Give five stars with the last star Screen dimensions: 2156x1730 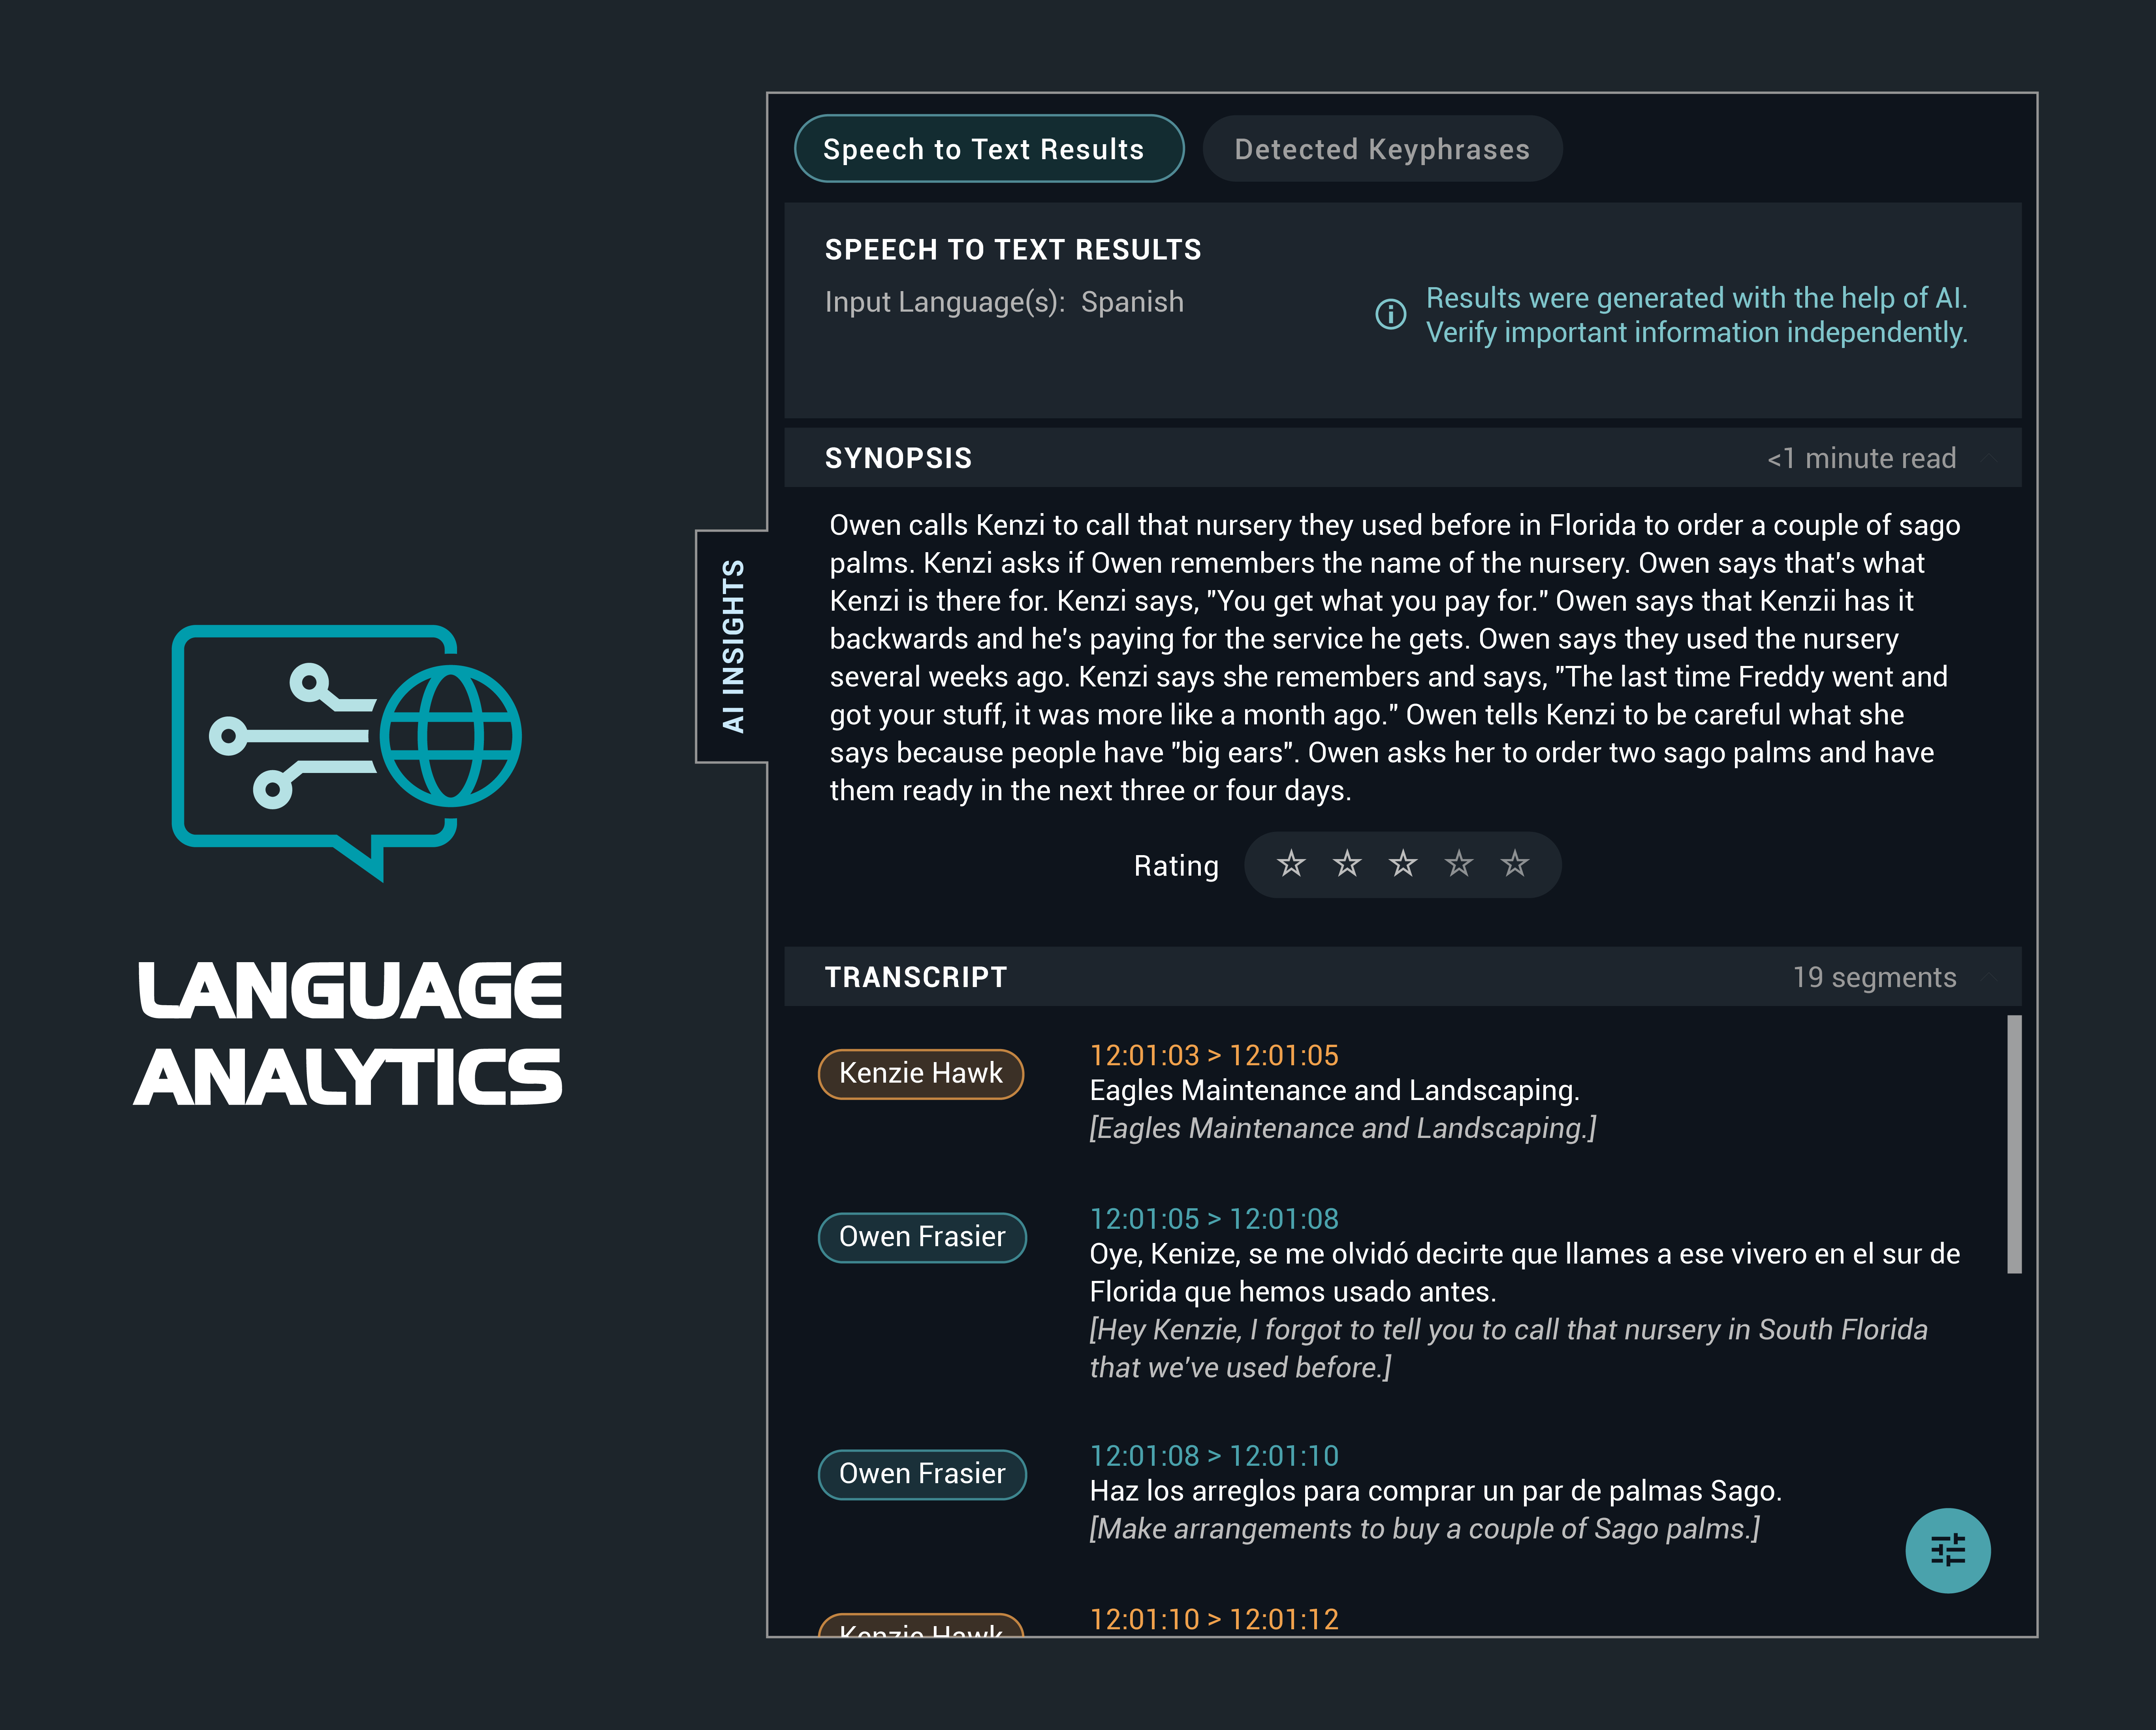click(x=1515, y=864)
